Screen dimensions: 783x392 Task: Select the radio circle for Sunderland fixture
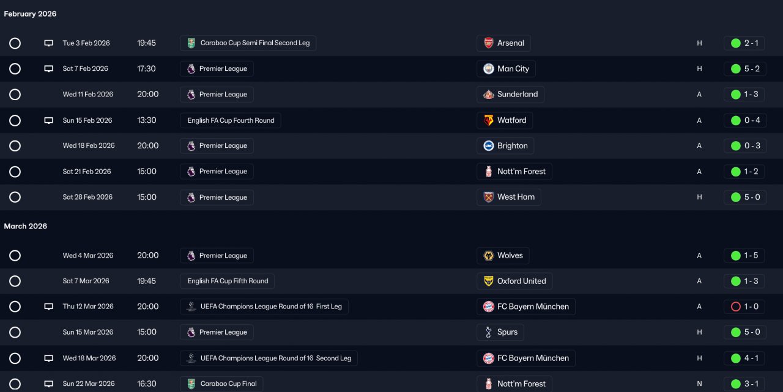click(x=15, y=95)
